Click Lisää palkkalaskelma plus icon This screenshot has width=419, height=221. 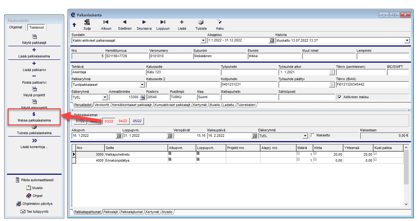[34, 50]
